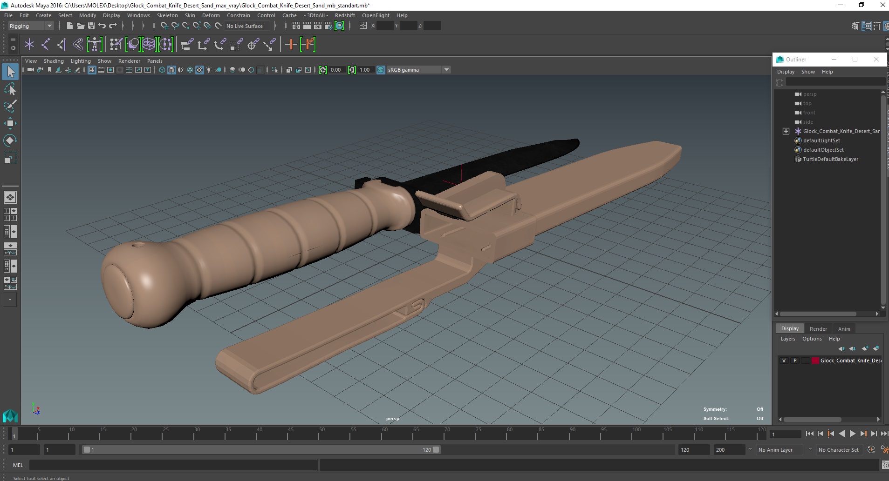Toggle V visibility for Glock_Combat_Knife layer
The height and width of the screenshot is (481, 889).
[x=784, y=361]
